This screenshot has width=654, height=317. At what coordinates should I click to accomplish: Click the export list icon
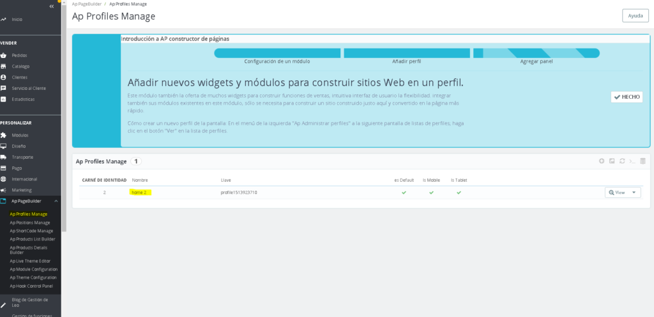[612, 161]
